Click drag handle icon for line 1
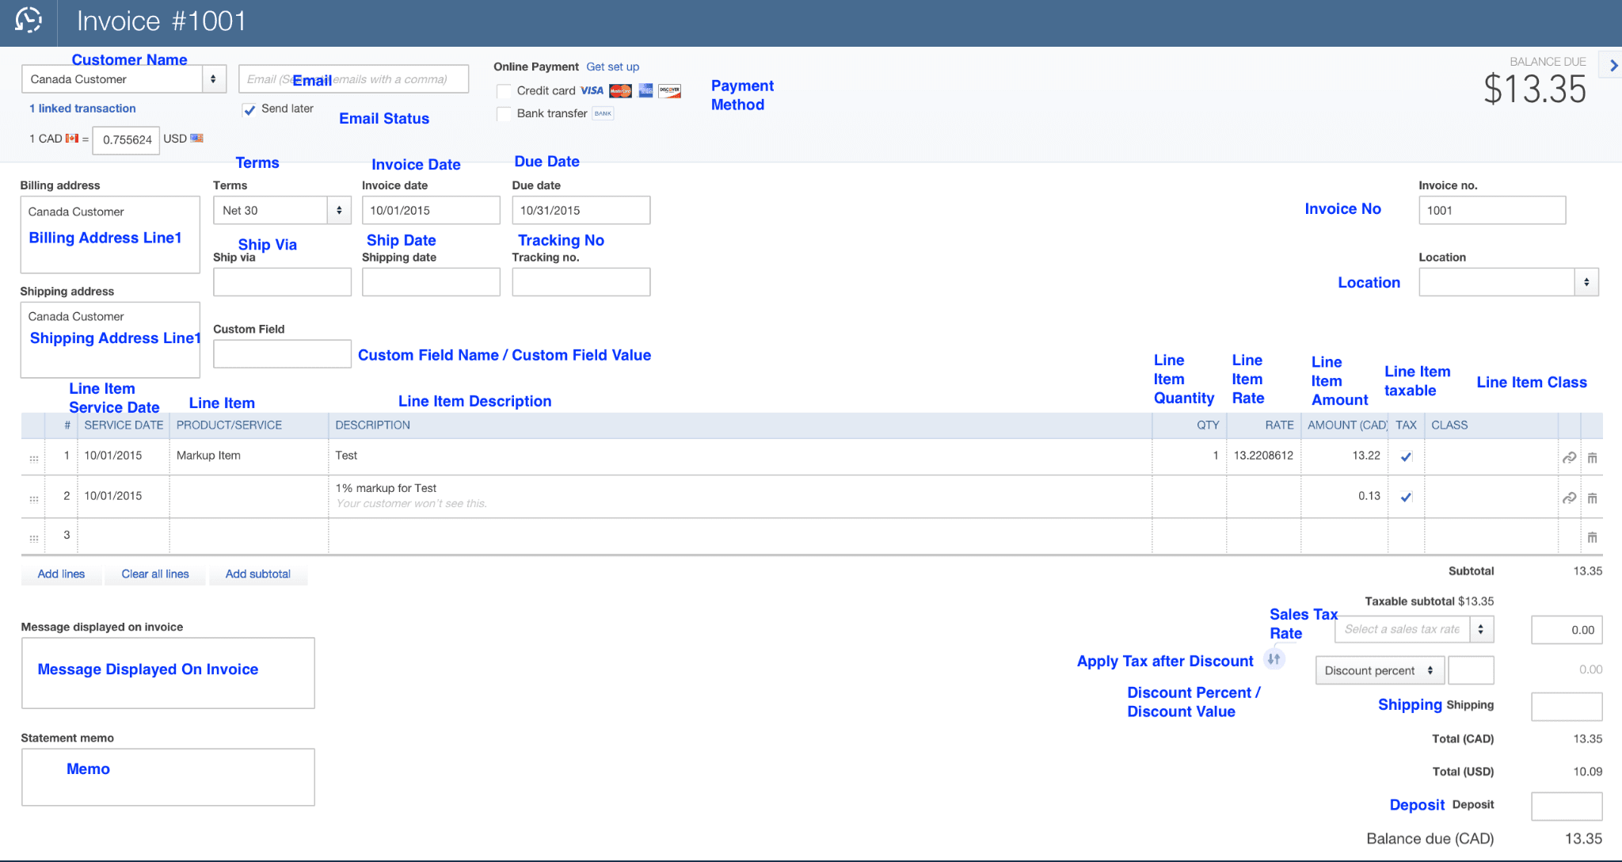Screen dimensions: 1622x862 point(33,458)
